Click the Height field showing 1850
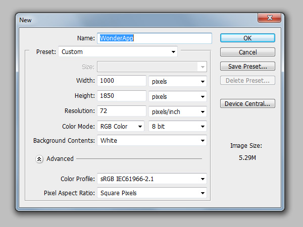The height and width of the screenshot is (227, 303). click(x=122, y=95)
